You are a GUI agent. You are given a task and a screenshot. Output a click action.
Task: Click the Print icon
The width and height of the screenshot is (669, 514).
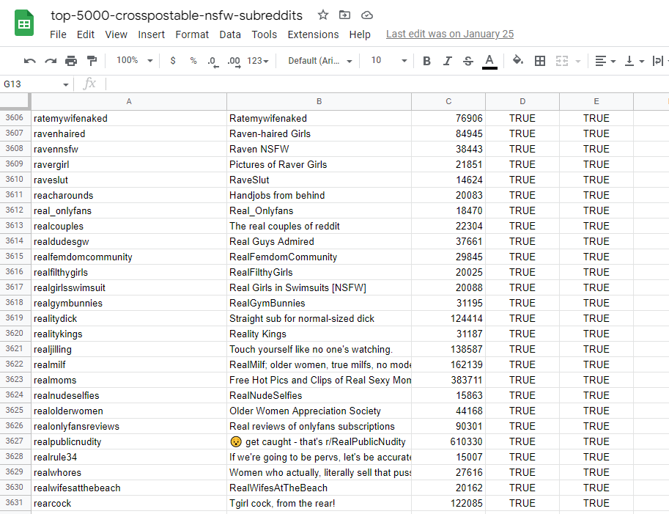pos(71,61)
